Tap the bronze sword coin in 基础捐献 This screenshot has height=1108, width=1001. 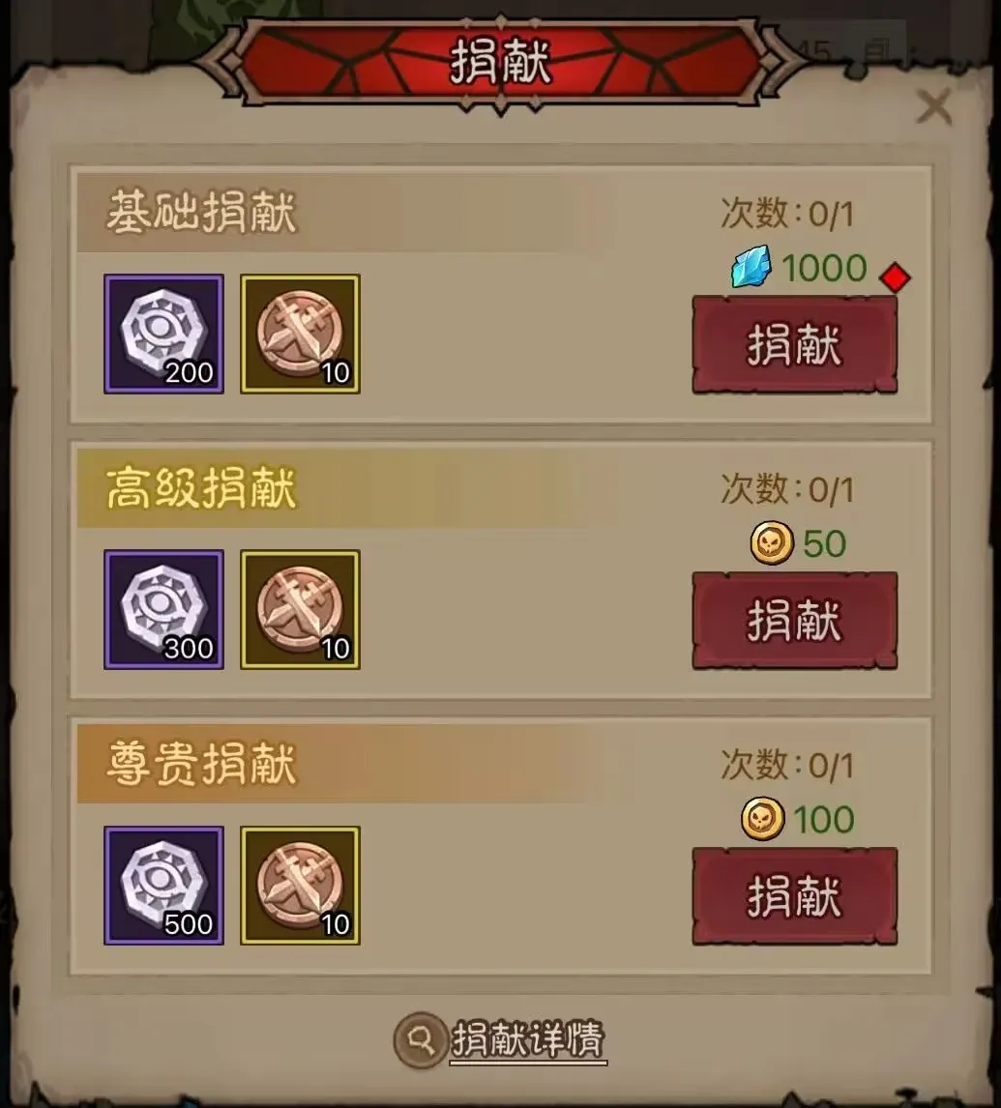(301, 334)
